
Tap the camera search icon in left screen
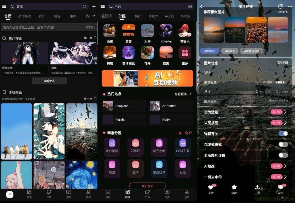click(x=84, y=7)
